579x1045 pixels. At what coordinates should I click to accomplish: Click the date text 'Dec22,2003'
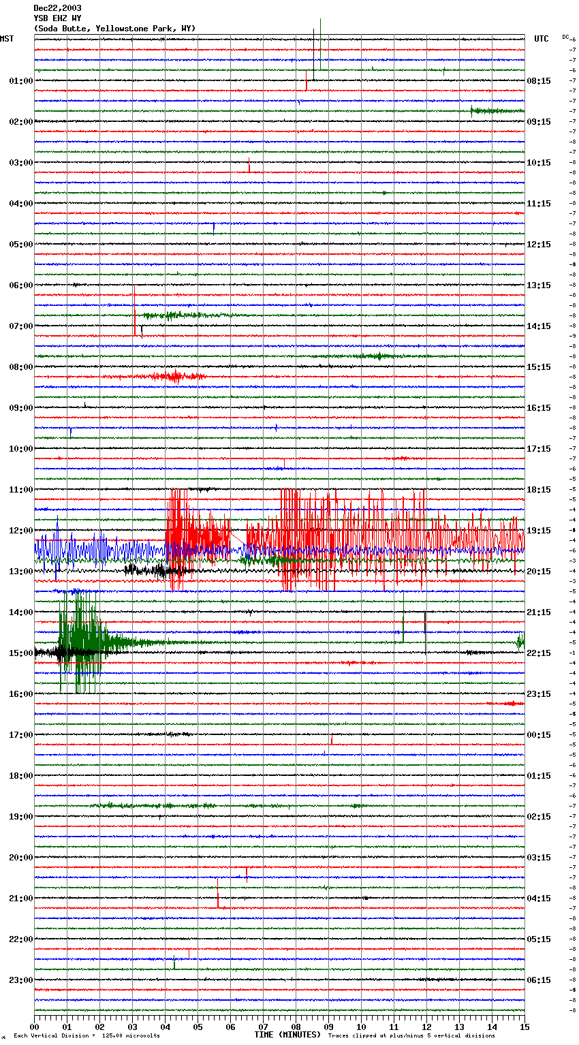[x=57, y=8]
